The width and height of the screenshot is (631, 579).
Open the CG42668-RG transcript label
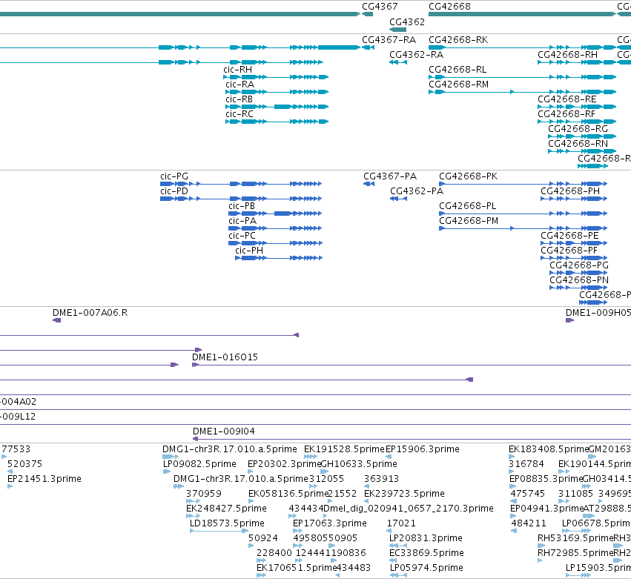pos(578,129)
